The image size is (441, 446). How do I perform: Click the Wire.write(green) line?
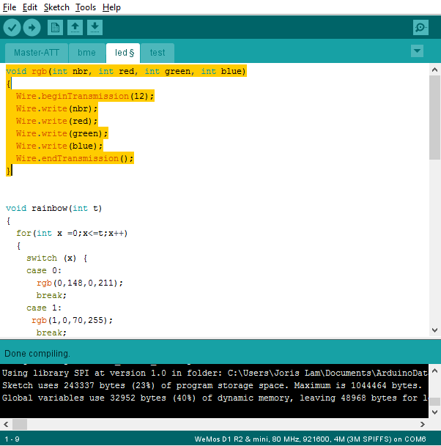[x=62, y=133]
